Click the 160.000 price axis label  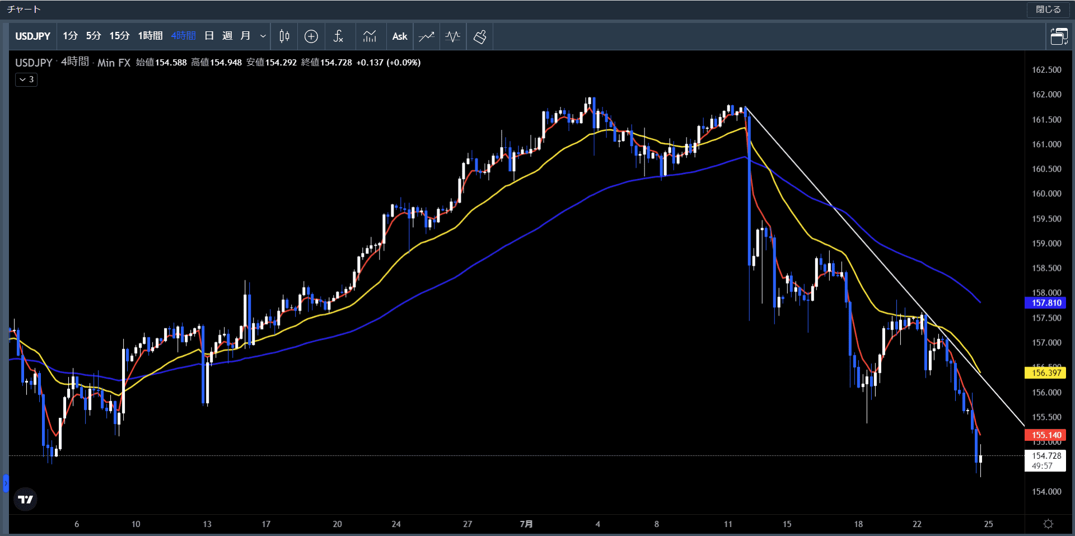(x=1046, y=194)
